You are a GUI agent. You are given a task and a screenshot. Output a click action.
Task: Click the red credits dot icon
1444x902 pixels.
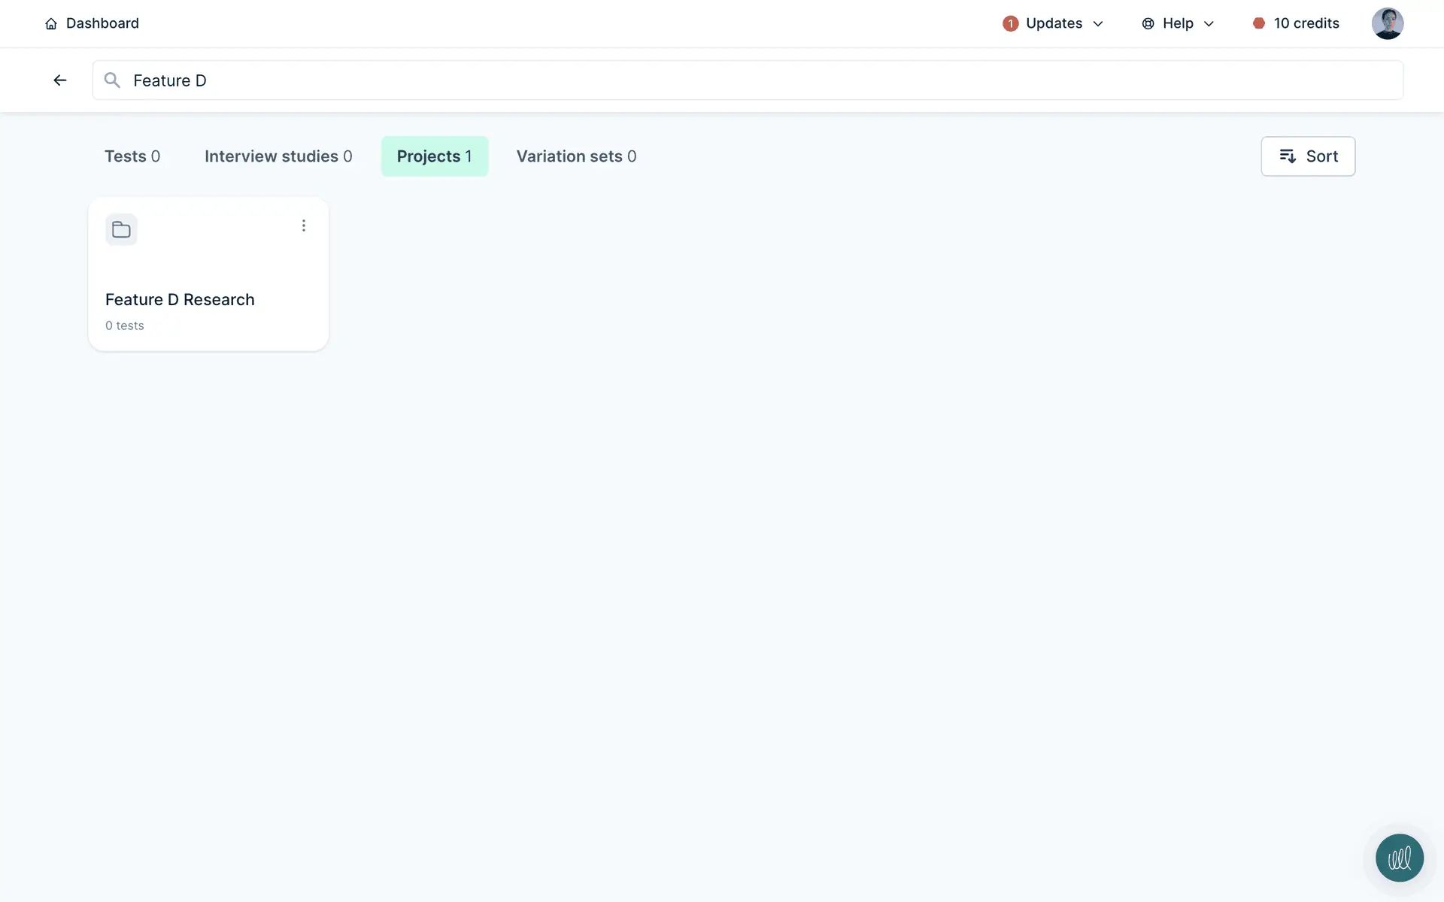pyautogui.click(x=1258, y=23)
